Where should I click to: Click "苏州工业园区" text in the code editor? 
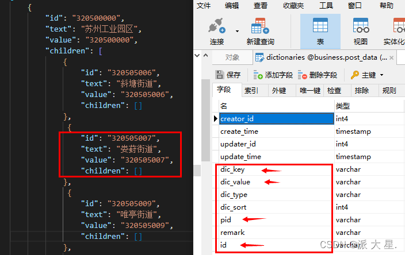(109, 29)
